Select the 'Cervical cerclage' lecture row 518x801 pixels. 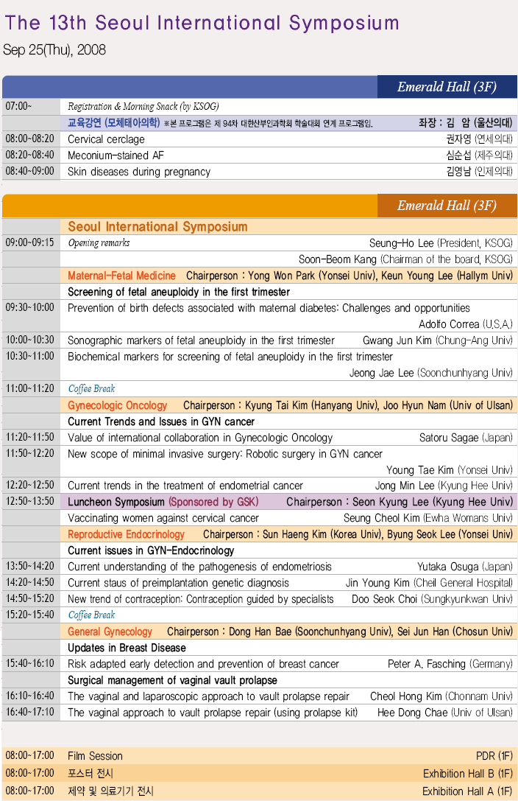[260, 139]
